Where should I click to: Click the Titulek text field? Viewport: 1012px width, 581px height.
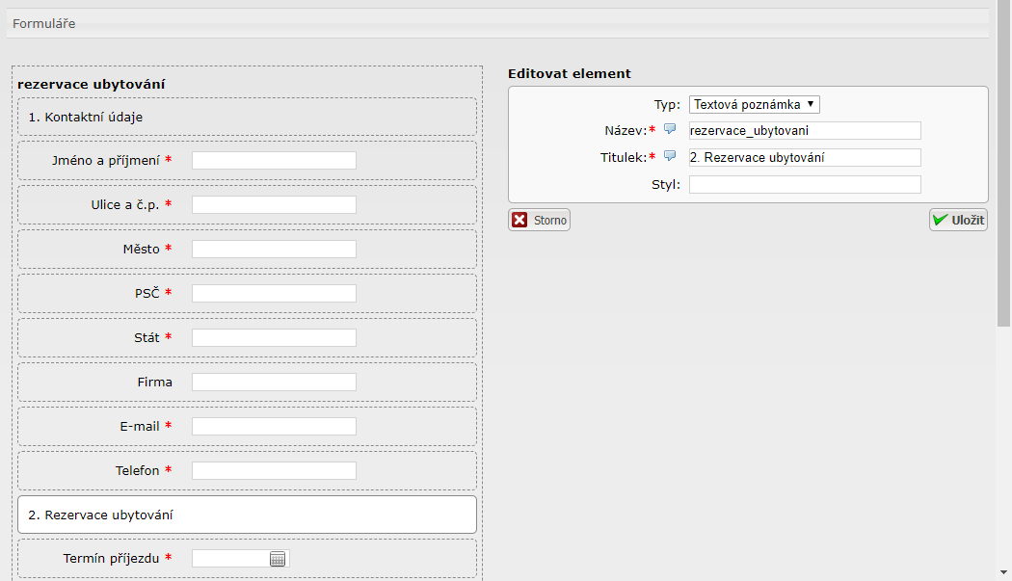(x=805, y=158)
